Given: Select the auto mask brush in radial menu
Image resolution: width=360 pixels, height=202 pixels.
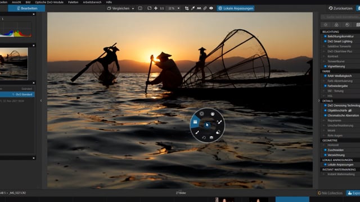Looking at the screenshot, I should tap(219, 122).
